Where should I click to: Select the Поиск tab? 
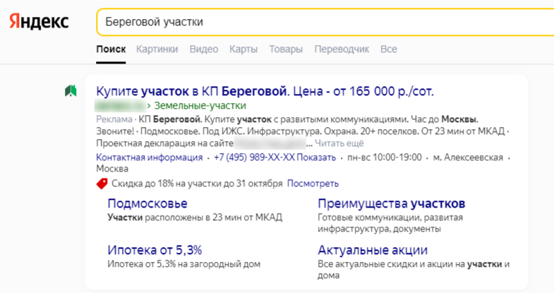(x=111, y=49)
